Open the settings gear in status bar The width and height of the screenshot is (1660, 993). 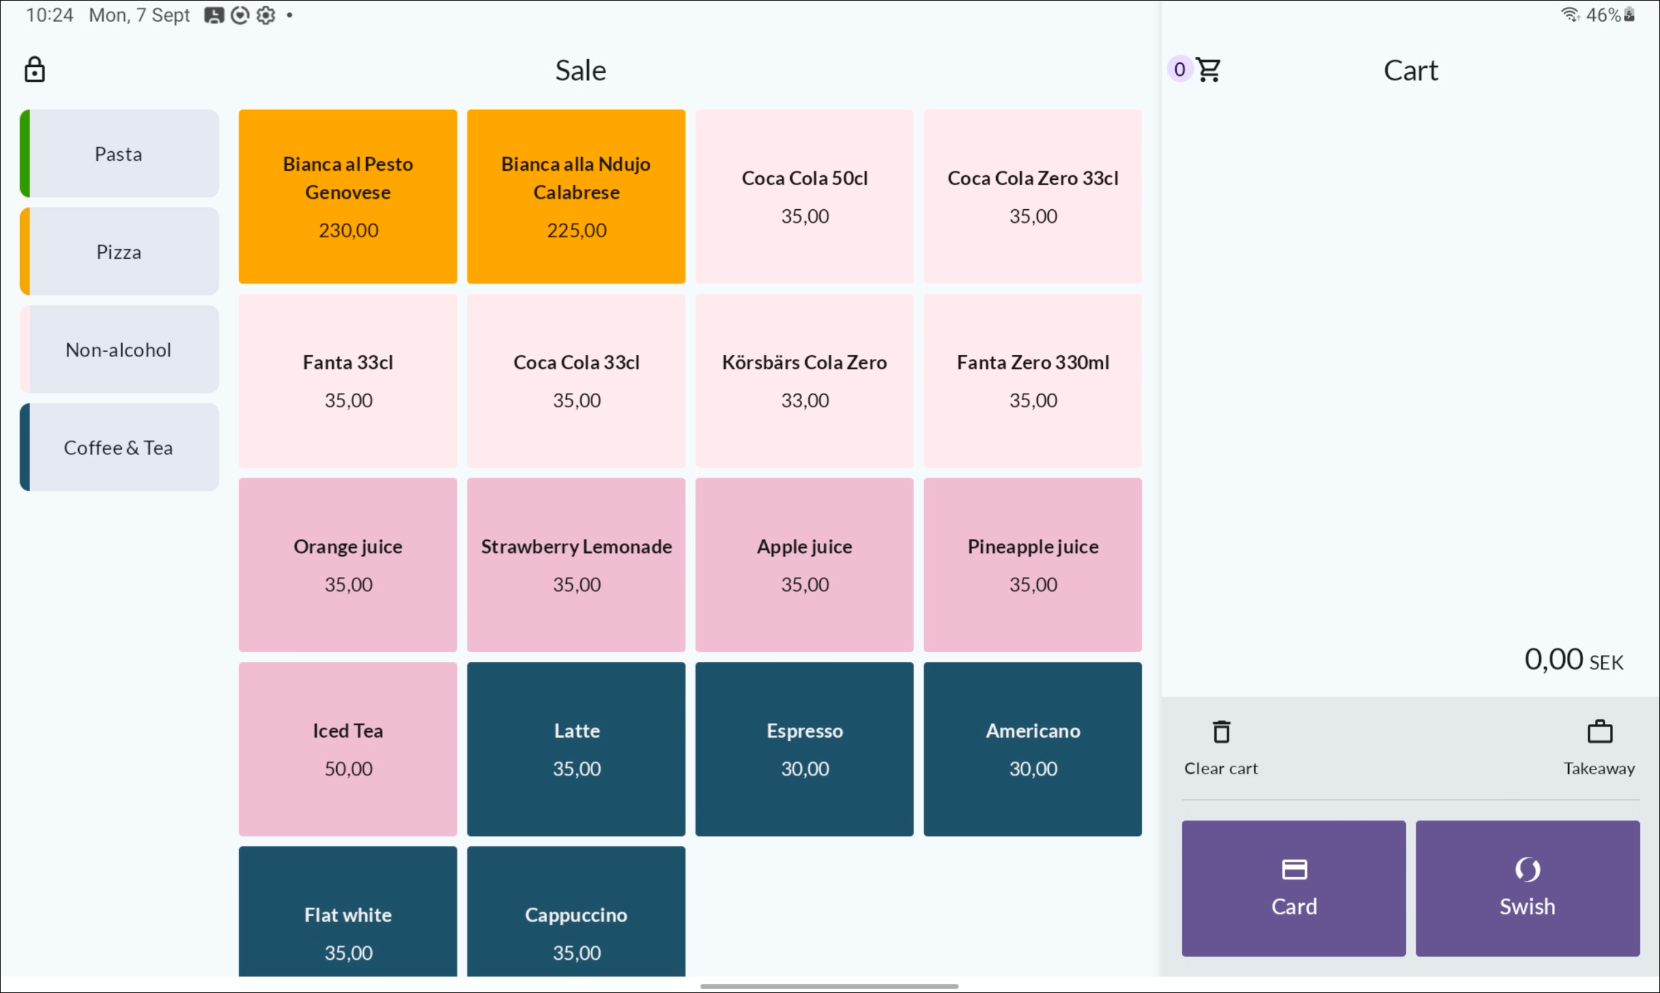pos(266,15)
